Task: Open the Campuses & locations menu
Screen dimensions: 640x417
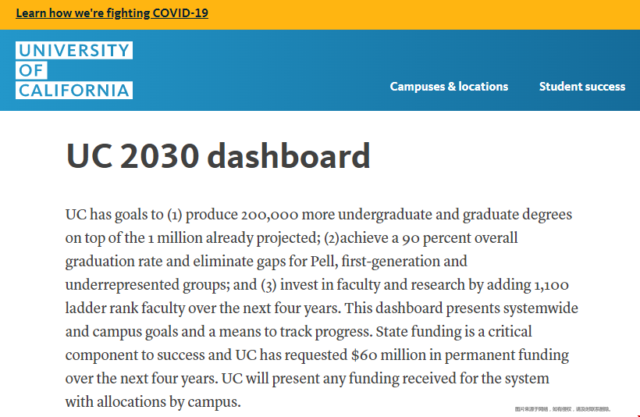Action: click(x=449, y=87)
